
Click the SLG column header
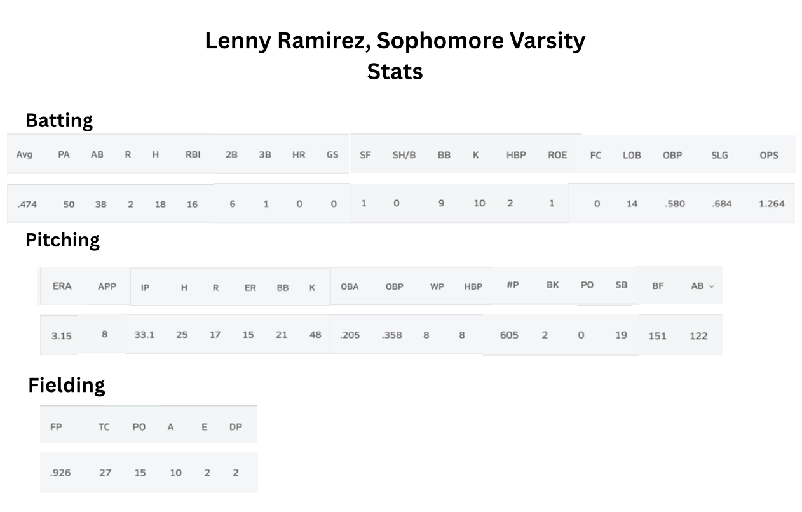pyautogui.click(x=719, y=155)
